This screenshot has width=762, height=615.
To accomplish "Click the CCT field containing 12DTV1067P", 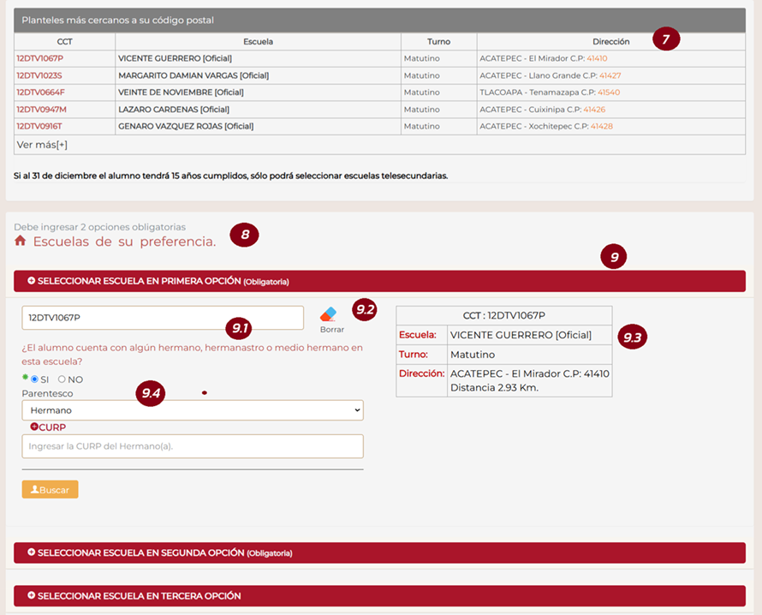I will [163, 318].
